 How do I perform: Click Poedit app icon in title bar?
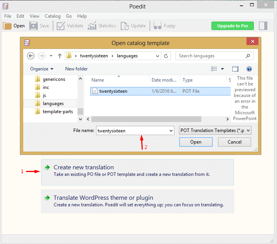pos(5,6)
